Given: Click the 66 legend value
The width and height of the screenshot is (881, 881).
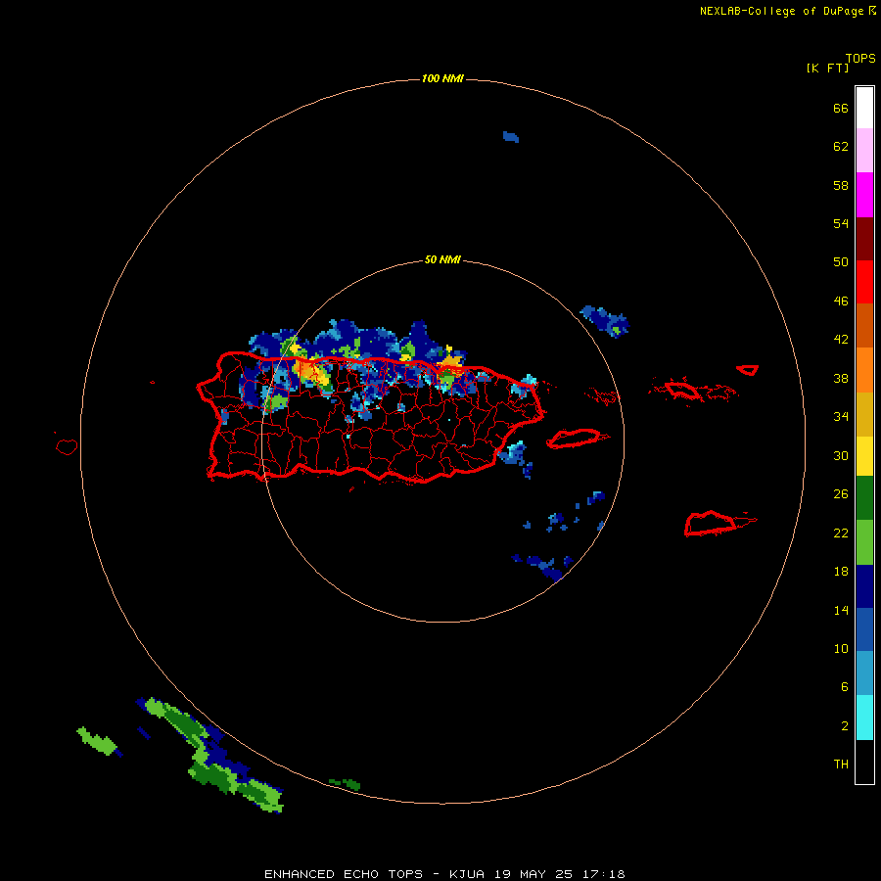Looking at the screenshot, I should pos(841,108).
